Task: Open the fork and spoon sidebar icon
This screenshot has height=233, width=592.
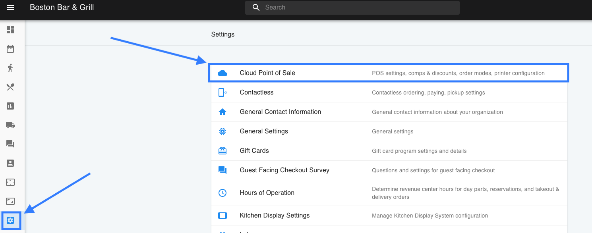Action: (10, 87)
